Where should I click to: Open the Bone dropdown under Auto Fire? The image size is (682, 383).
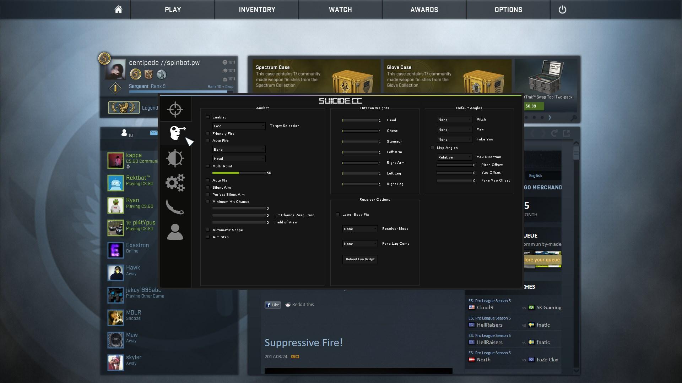click(239, 149)
